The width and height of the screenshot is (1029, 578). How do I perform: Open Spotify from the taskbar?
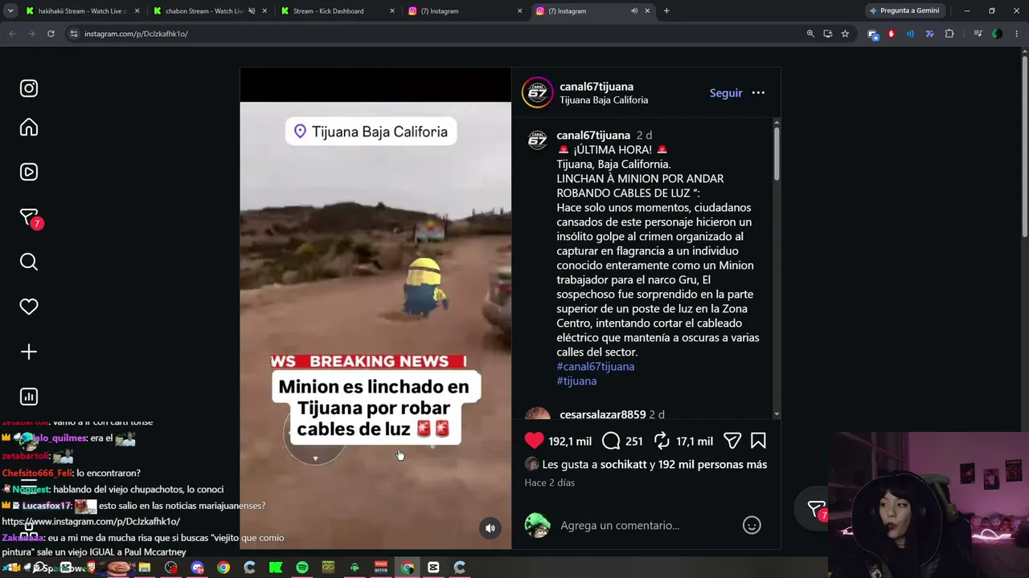click(x=302, y=568)
